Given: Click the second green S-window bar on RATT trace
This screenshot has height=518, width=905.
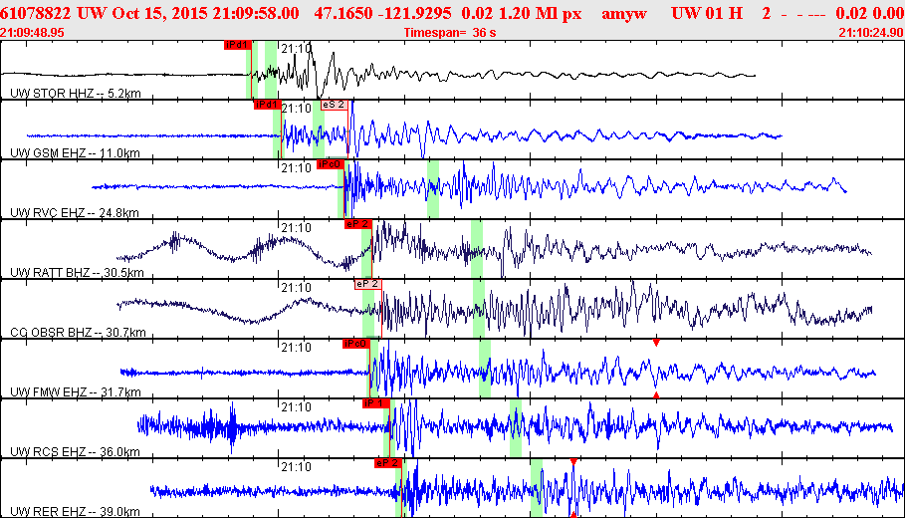Looking at the screenshot, I should tap(477, 249).
